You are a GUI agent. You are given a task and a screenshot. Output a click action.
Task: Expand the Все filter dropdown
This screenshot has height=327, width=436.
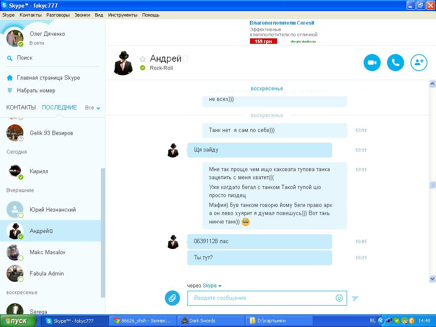(92, 108)
